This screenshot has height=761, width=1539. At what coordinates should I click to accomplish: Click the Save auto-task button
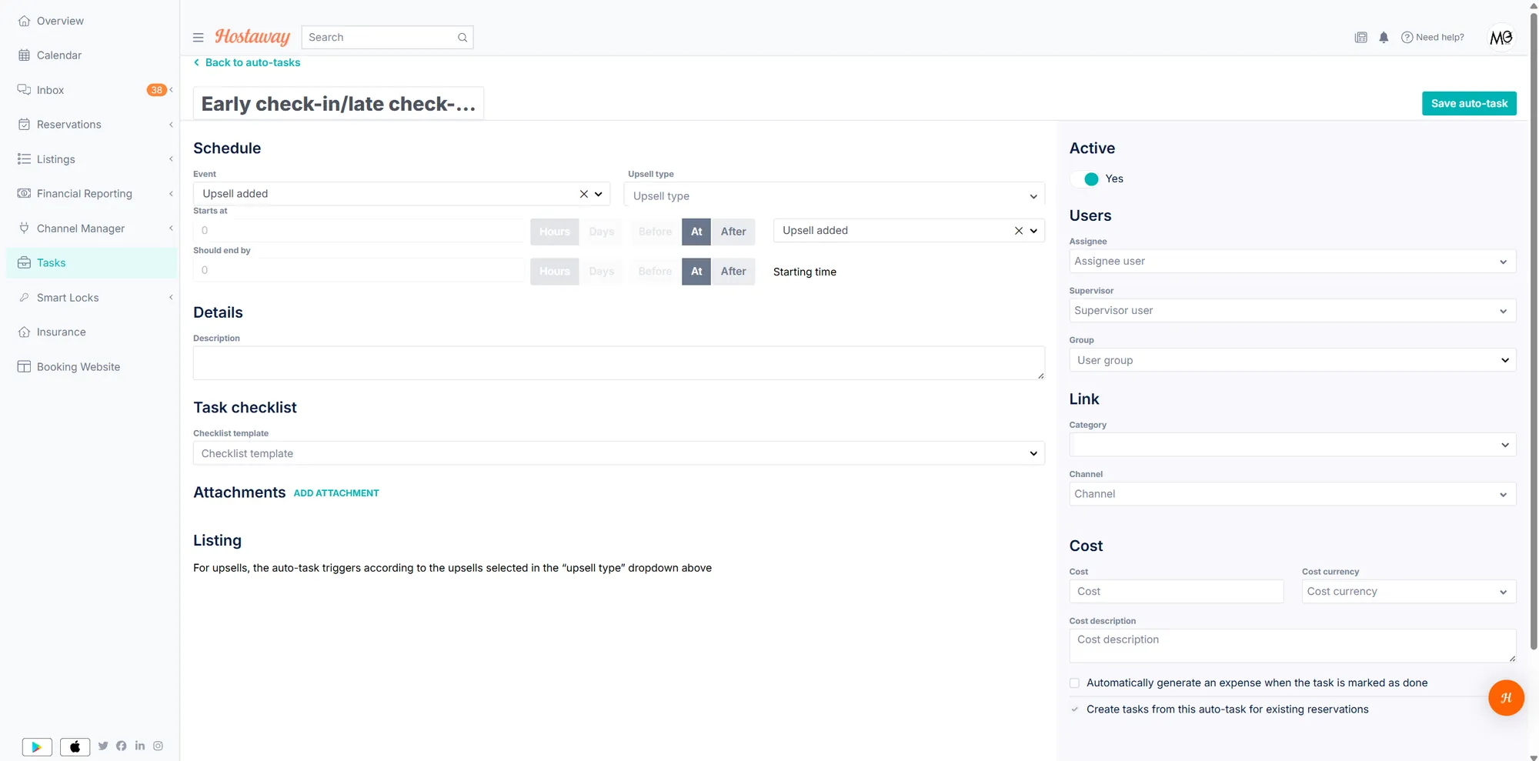(x=1469, y=103)
